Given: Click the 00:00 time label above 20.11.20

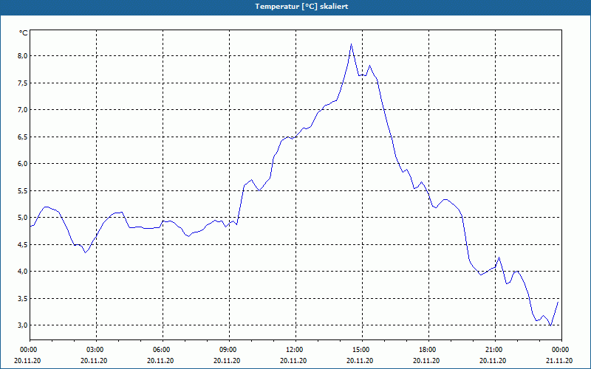Looking at the screenshot, I should tap(28, 350).
